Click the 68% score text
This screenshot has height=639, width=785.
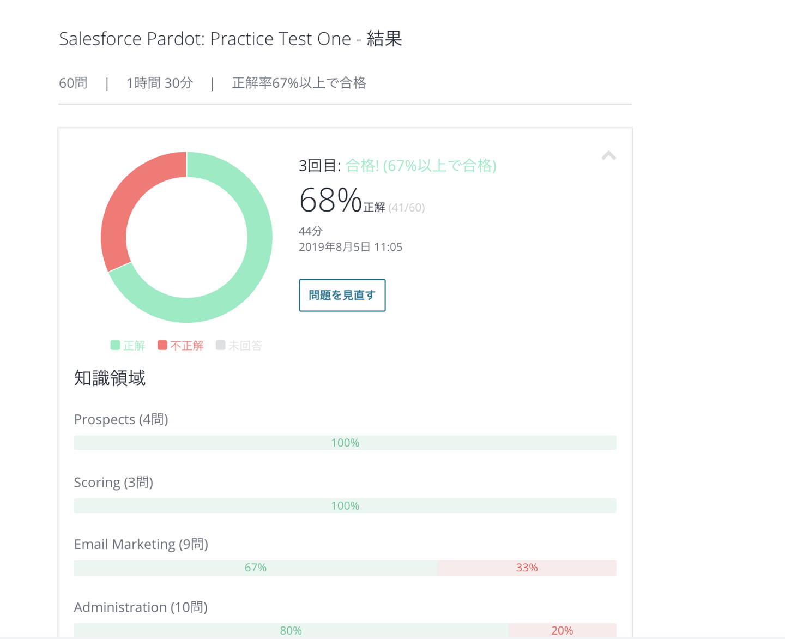click(330, 200)
